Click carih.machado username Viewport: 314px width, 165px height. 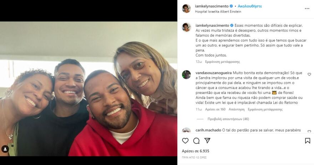click(x=208, y=130)
